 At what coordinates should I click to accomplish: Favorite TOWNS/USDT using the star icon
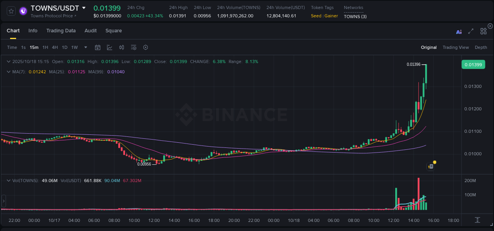pos(11,11)
